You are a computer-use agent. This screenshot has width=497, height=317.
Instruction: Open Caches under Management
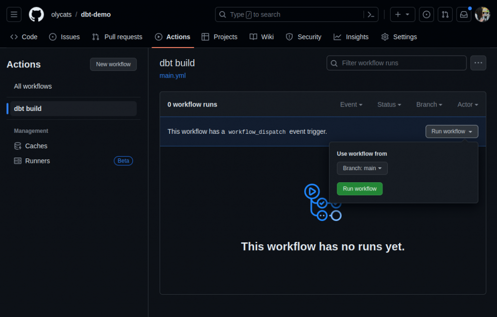[x=74, y=146]
